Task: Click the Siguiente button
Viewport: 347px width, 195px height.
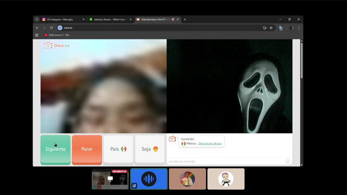Action: (x=56, y=149)
